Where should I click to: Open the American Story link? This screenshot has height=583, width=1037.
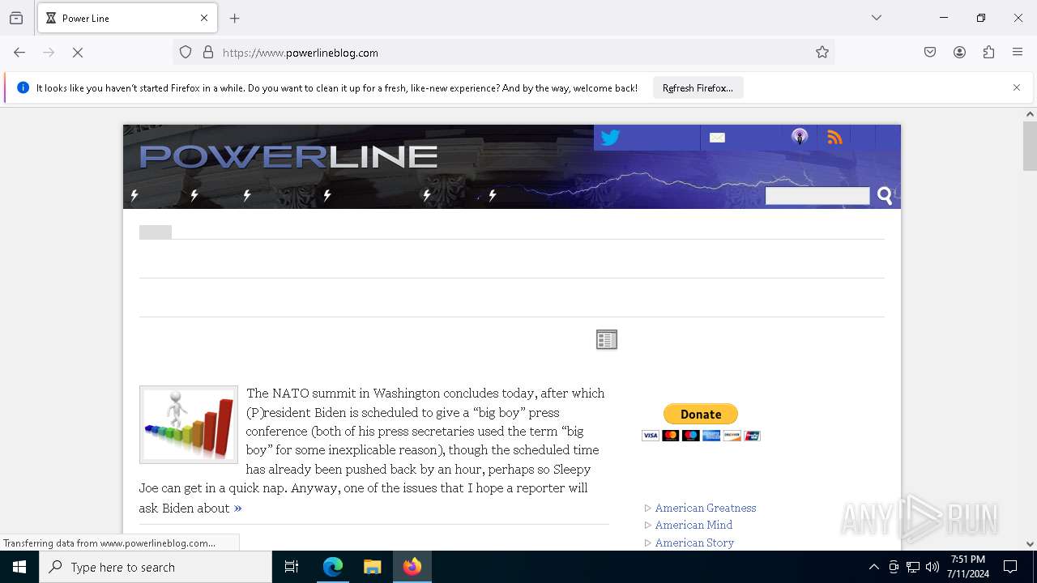coord(694,543)
